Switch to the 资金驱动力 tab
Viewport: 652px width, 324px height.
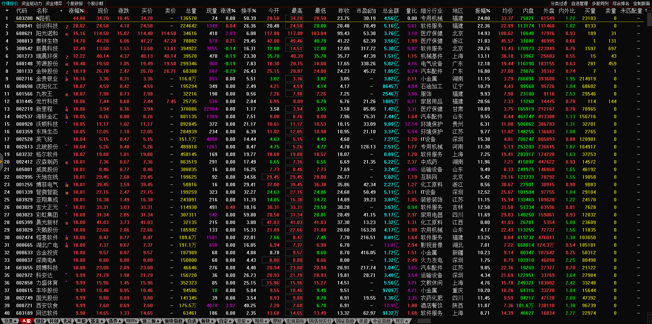[31, 3]
